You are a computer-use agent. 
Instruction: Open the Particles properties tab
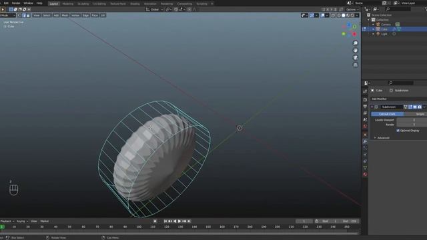(x=365, y=148)
